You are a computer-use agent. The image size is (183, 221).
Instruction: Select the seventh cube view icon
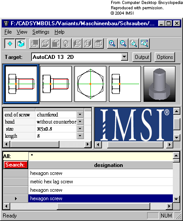[98, 43]
